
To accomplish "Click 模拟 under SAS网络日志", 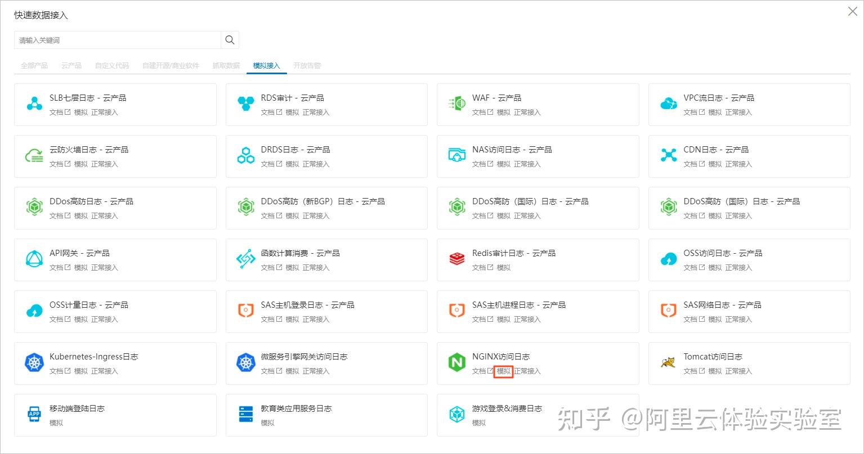I will (x=715, y=320).
